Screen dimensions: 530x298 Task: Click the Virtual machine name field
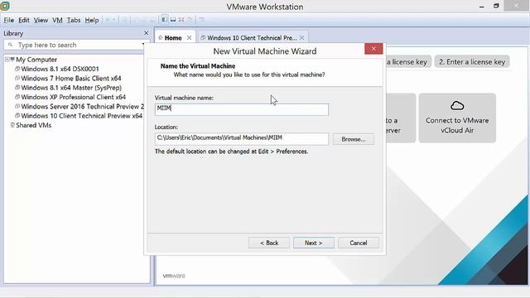click(x=241, y=109)
